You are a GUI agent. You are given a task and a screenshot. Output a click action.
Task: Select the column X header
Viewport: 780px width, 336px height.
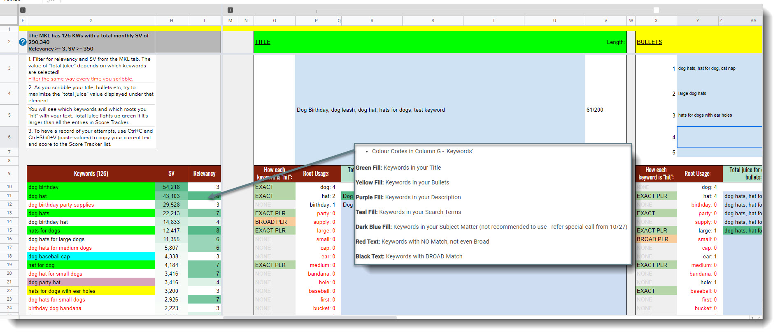(x=656, y=21)
